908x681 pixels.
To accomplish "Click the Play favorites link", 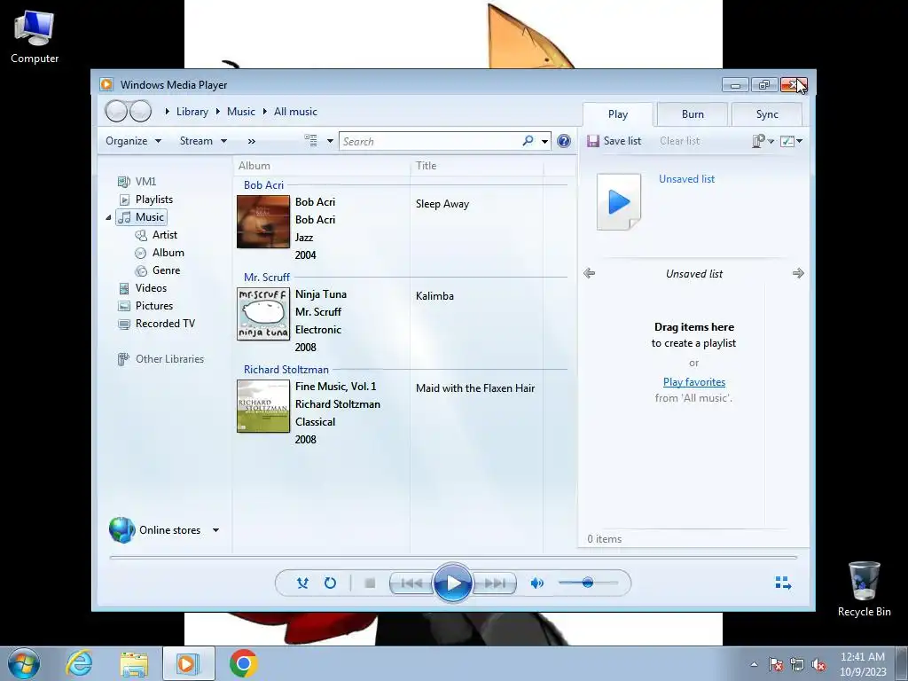I will tap(693, 381).
